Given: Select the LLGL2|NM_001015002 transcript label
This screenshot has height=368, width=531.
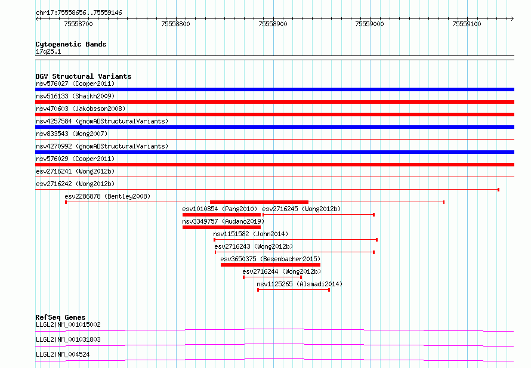Looking at the screenshot, I should (x=68, y=324).
